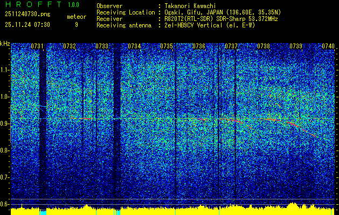Viewport: 339px width, 215px height.
Task: Click the Receiving Location label
Action: point(126,12)
